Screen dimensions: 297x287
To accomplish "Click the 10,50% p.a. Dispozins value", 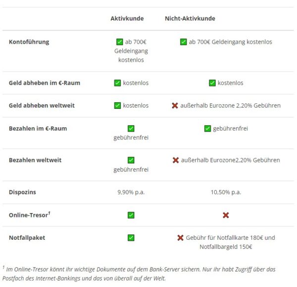I will [x=226, y=192].
